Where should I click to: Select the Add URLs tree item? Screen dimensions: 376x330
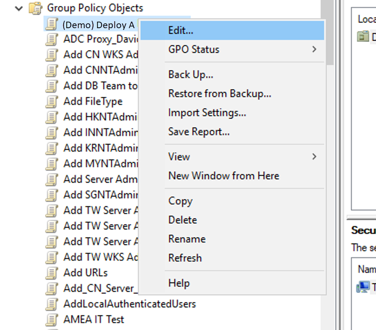click(85, 273)
